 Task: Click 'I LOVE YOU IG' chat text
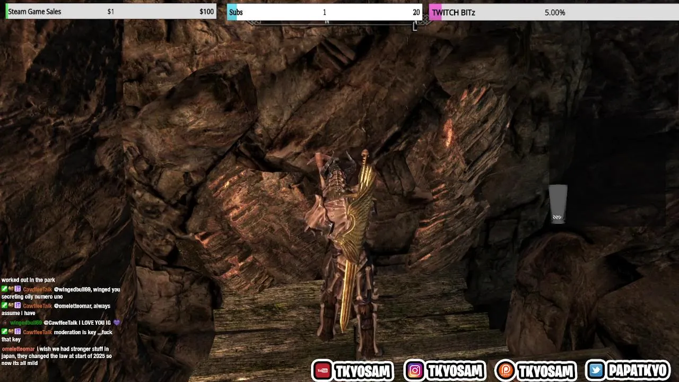(x=95, y=323)
